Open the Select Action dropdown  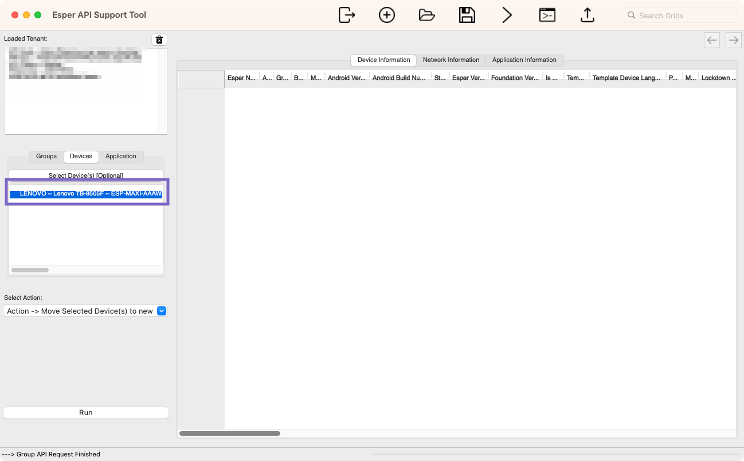click(85, 311)
